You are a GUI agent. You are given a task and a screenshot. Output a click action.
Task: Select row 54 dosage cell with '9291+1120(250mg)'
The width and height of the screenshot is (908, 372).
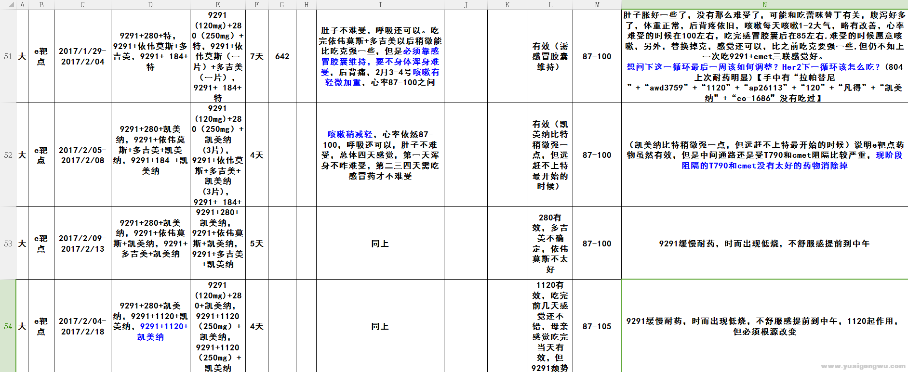[x=218, y=326]
